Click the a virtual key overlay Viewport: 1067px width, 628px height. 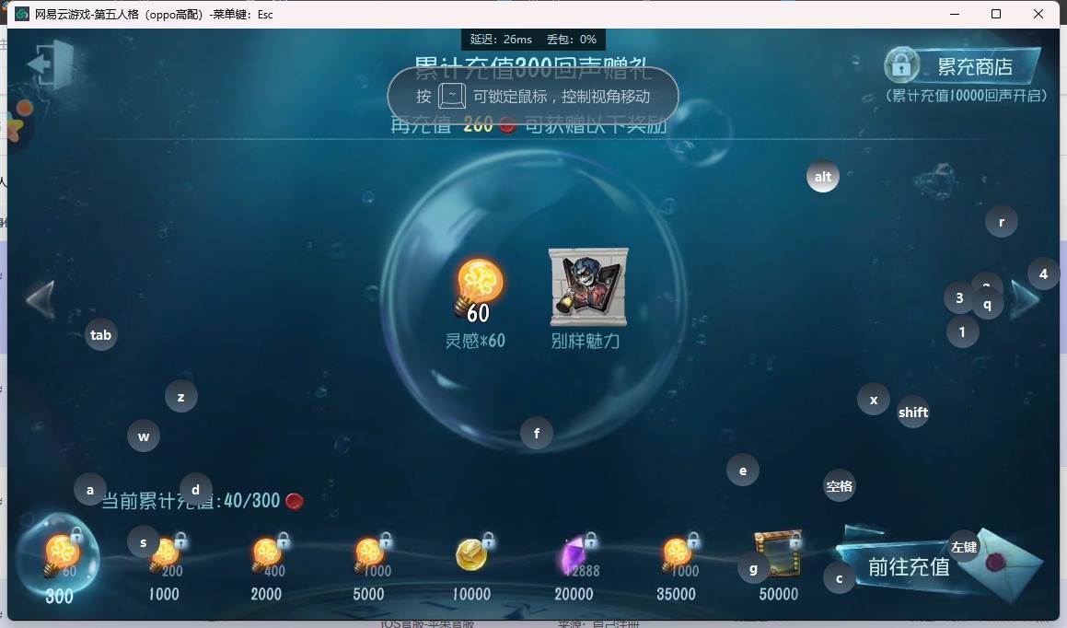tap(90, 489)
